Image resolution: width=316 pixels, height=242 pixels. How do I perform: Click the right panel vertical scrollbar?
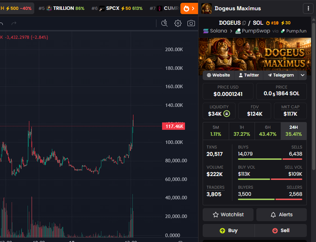click(x=314, y=96)
